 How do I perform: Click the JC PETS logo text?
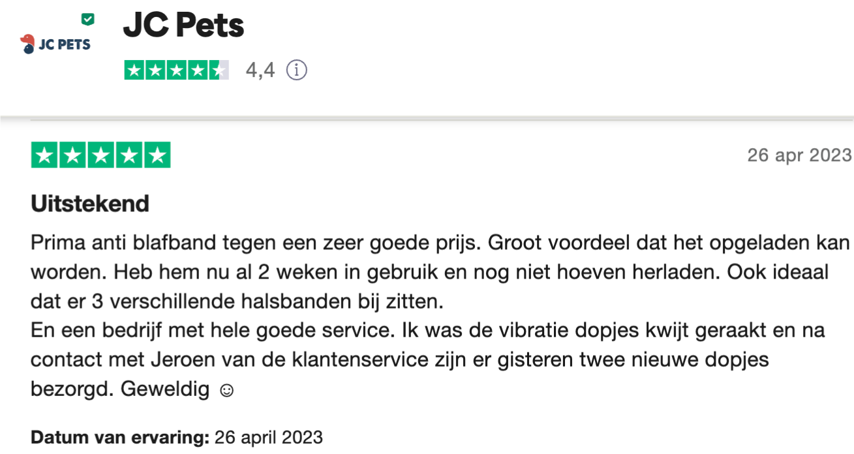[x=64, y=45]
